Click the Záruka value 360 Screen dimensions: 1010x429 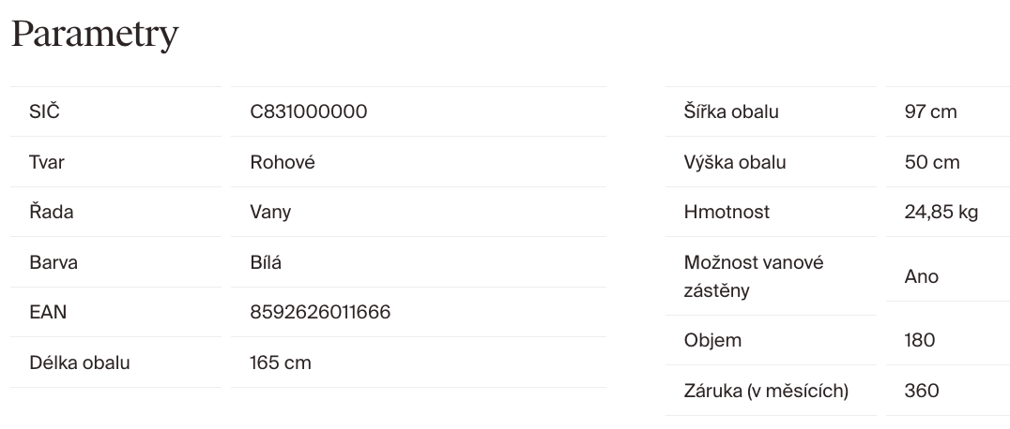click(x=922, y=391)
